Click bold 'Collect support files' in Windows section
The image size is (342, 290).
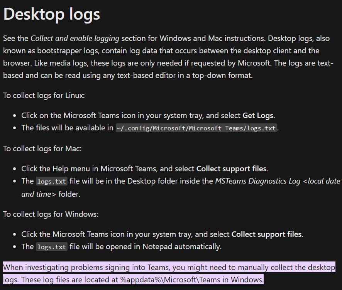click(x=266, y=234)
